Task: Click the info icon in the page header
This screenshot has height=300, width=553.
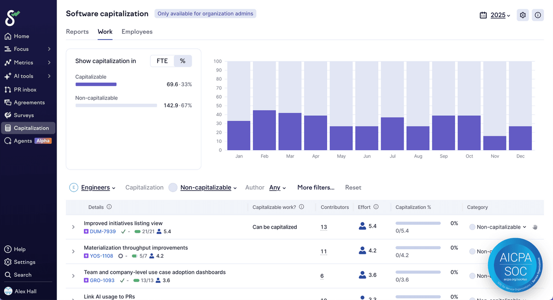Action: click(538, 15)
